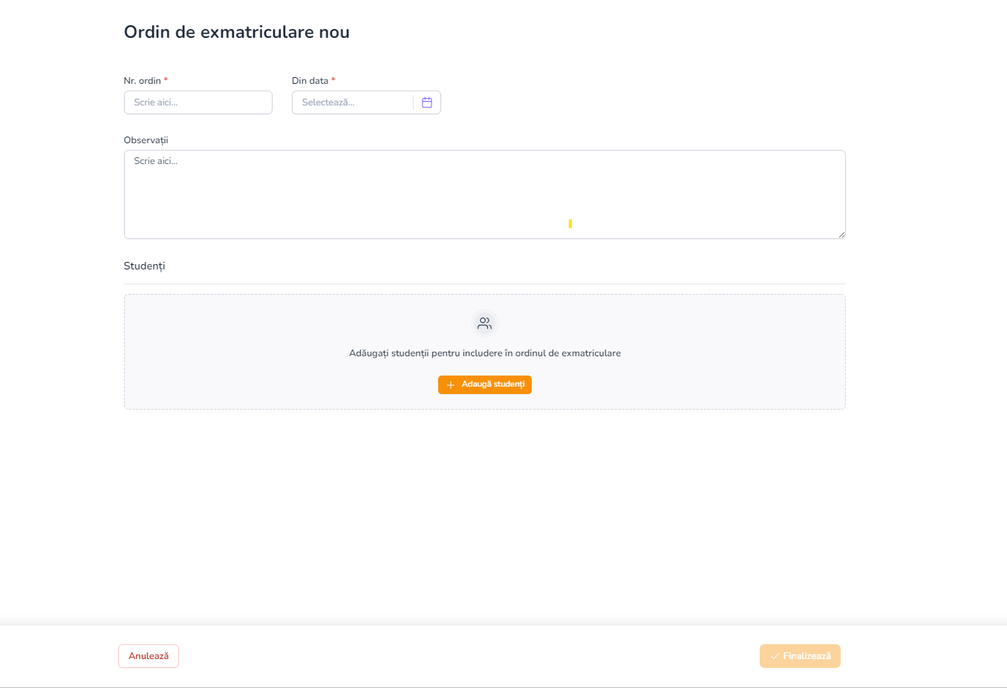
Task: Focus the Nr. ordin input field
Action: point(198,102)
